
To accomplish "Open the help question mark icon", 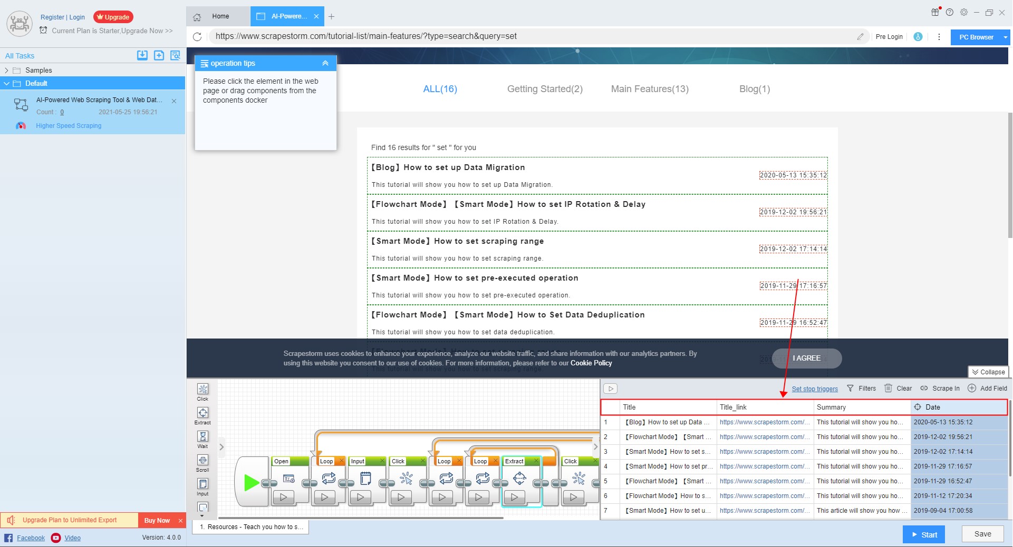I will pos(949,12).
